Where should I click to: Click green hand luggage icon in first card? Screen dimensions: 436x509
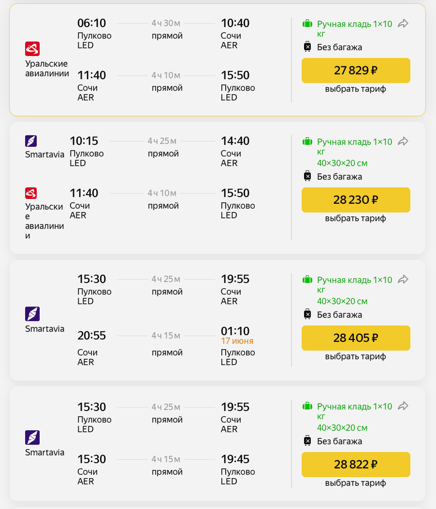[307, 24]
